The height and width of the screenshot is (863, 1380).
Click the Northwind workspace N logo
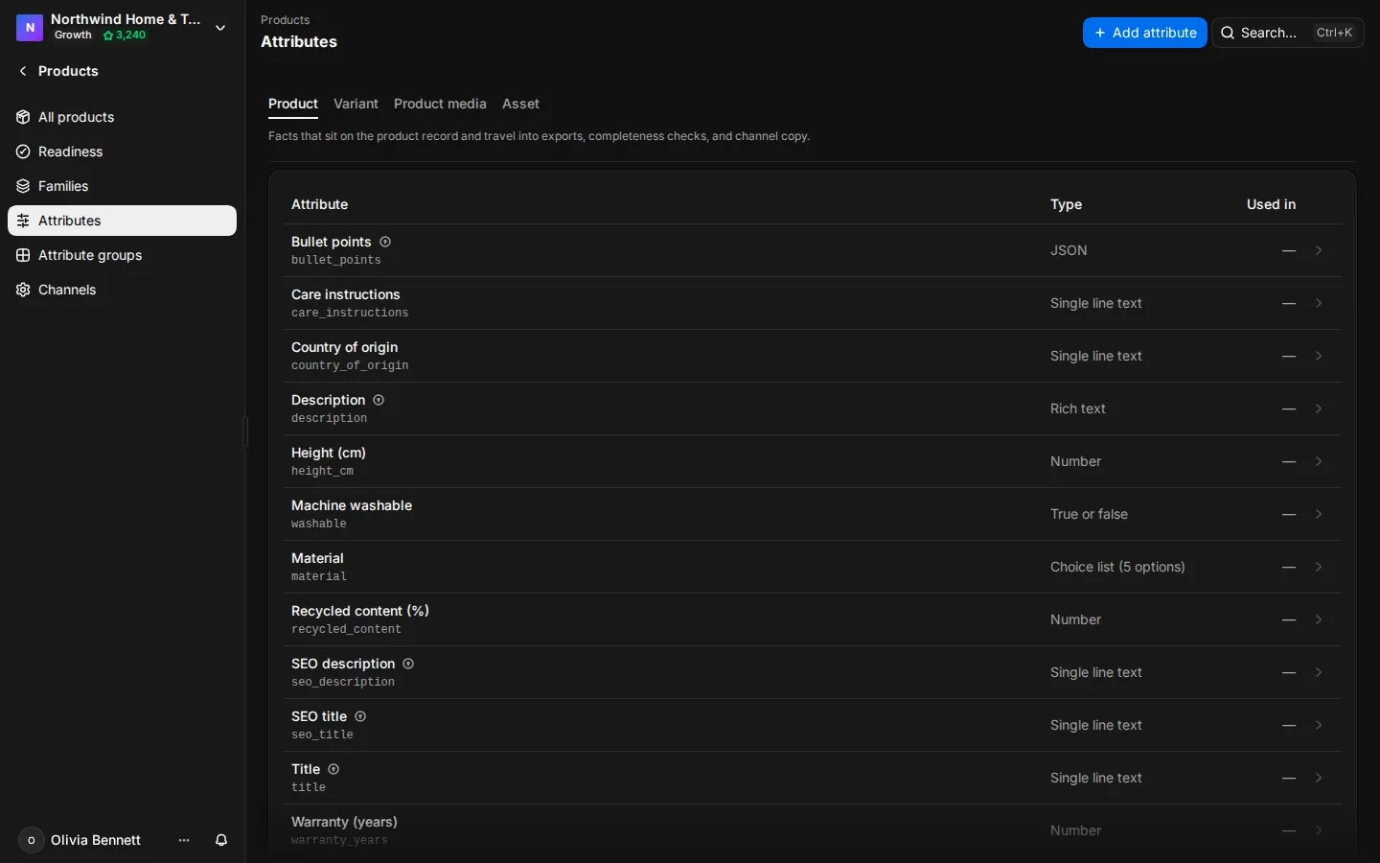[x=30, y=28]
